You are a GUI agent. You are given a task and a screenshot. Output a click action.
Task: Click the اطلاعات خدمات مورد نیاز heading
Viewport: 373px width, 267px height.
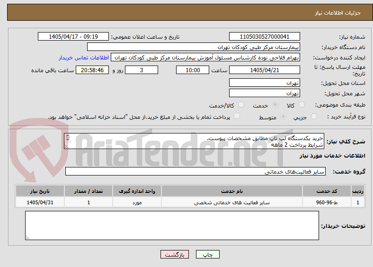pos(332,156)
